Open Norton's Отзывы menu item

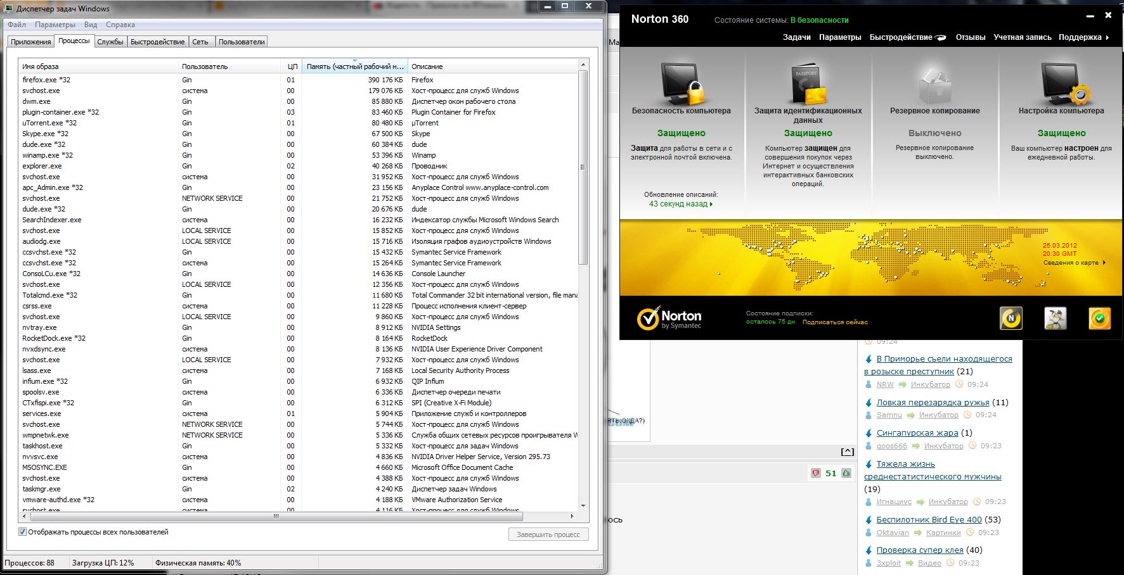pyautogui.click(x=971, y=37)
